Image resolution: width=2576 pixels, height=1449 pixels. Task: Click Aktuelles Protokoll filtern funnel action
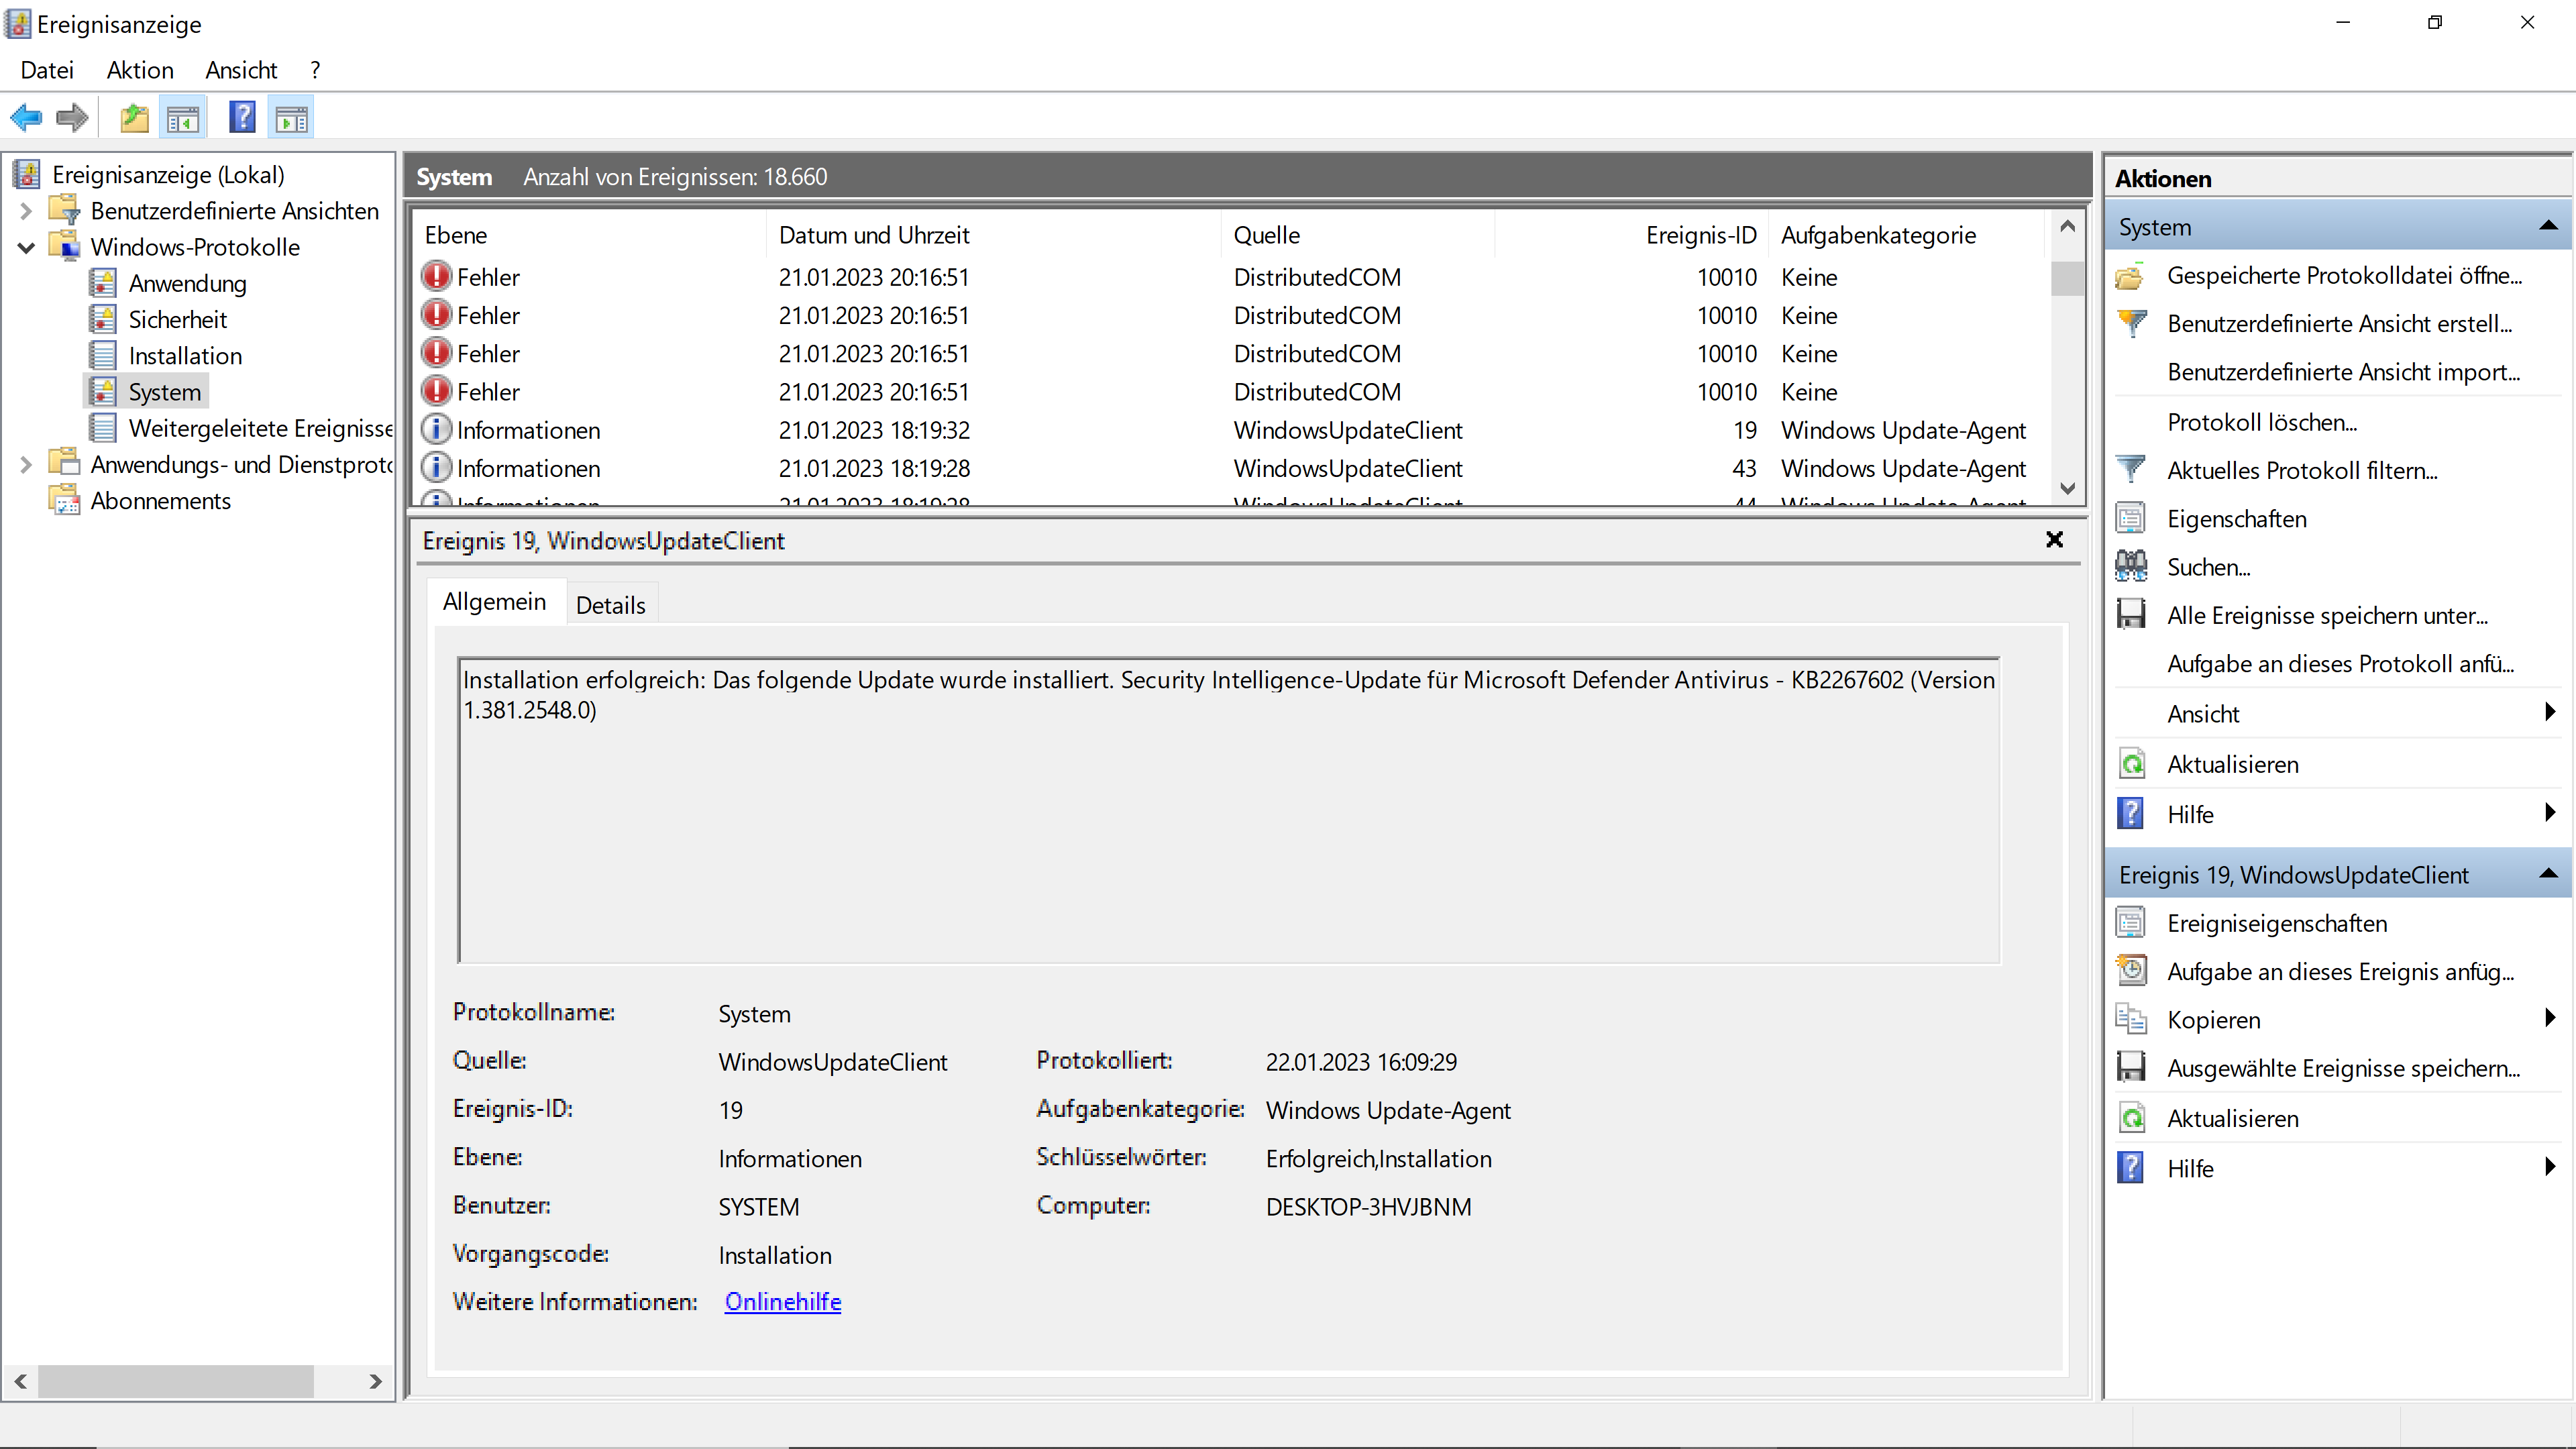2301,470
